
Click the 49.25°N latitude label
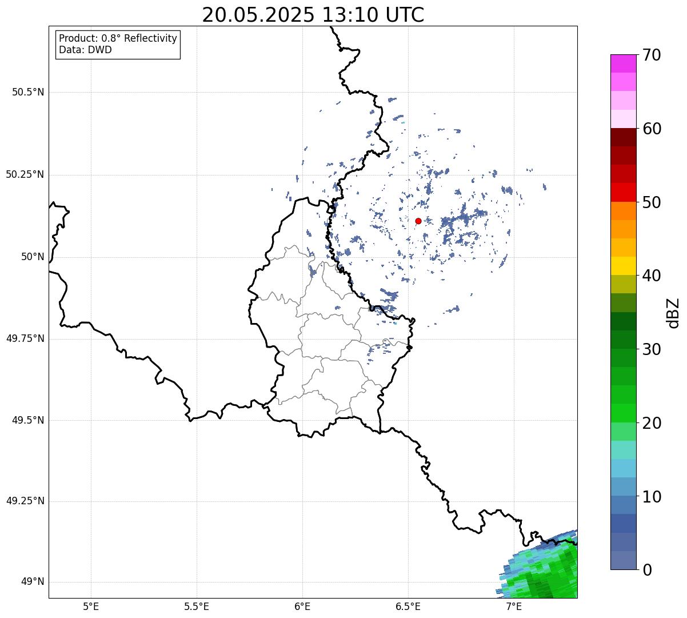pyautogui.click(x=25, y=501)
